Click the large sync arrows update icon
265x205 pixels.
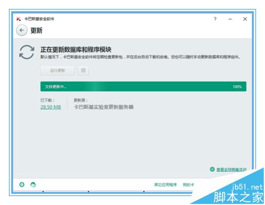point(26,52)
